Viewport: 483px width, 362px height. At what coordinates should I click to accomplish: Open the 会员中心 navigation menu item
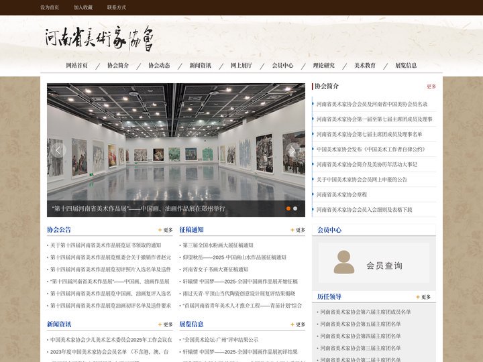(282, 65)
